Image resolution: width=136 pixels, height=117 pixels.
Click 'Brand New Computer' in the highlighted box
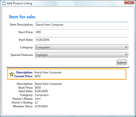48,72
